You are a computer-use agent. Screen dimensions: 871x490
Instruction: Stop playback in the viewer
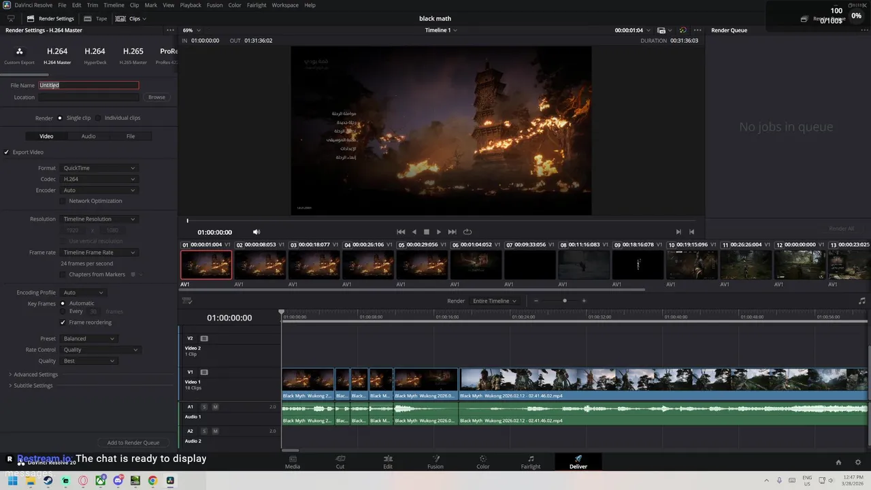427,232
